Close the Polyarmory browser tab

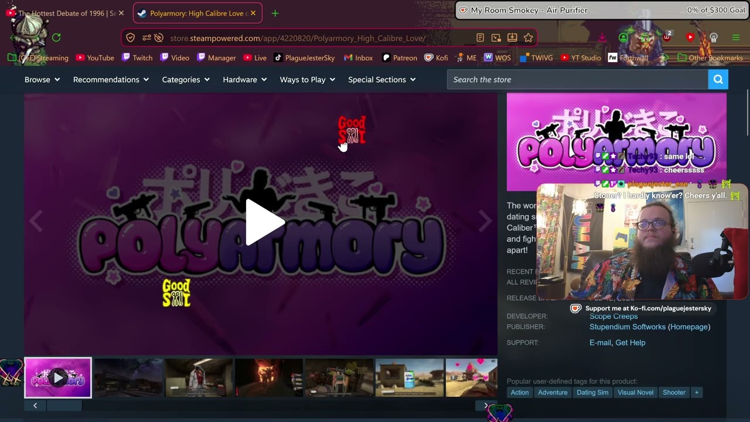[253, 13]
